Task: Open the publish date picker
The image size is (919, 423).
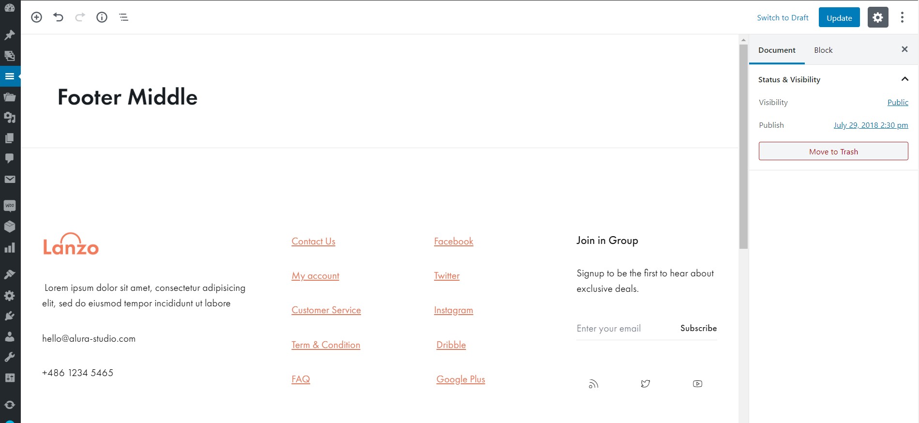Action: [871, 125]
